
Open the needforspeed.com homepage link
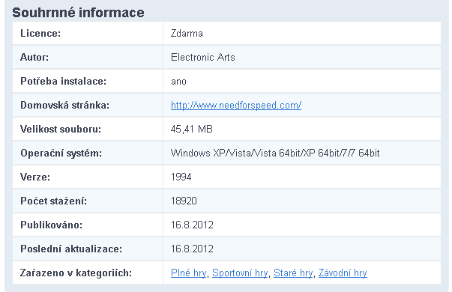pos(236,106)
